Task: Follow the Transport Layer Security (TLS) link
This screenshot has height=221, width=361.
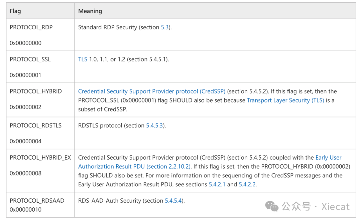Action: click(x=285, y=100)
